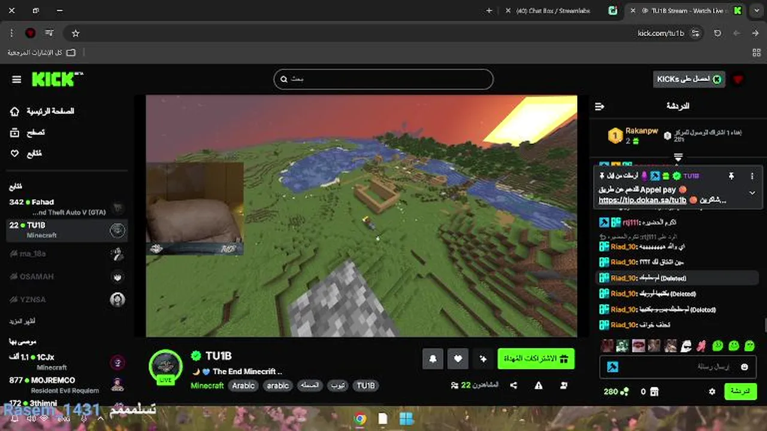Open the Kick hamburger menu

point(17,80)
